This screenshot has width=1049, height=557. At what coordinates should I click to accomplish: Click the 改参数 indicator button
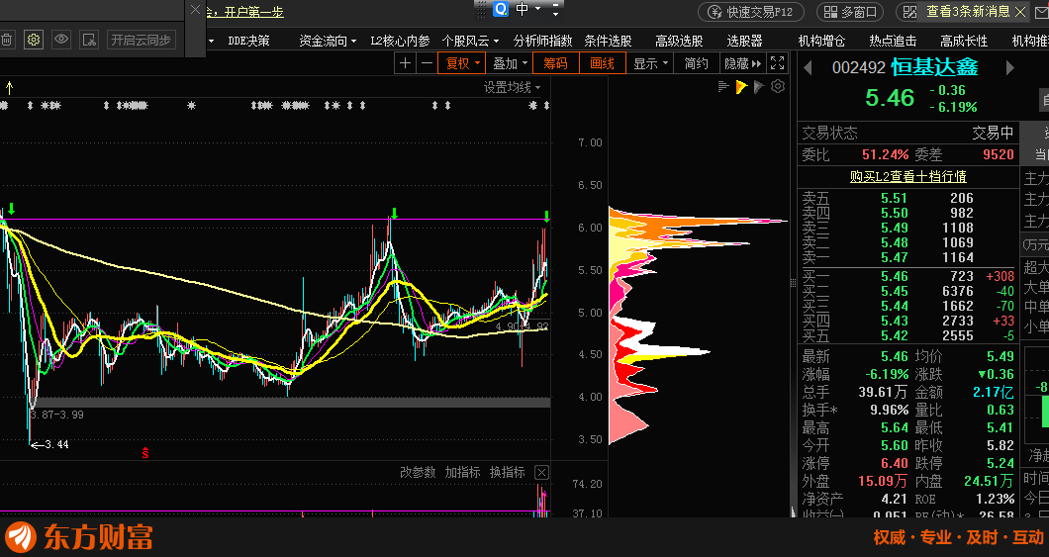click(x=419, y=472)
